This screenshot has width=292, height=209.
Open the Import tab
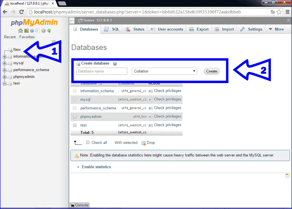(x=224, y=29)
